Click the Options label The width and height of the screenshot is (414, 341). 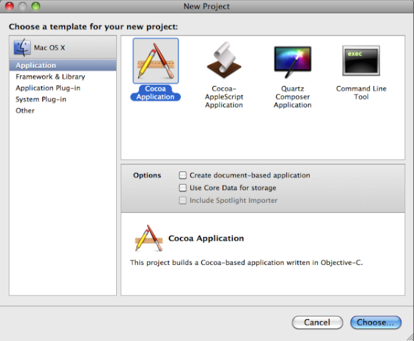[x=147, y=176]
